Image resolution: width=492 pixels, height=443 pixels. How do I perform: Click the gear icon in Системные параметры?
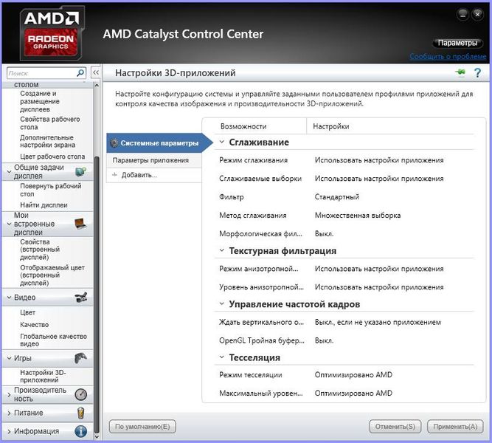click(x=114, y=142)
